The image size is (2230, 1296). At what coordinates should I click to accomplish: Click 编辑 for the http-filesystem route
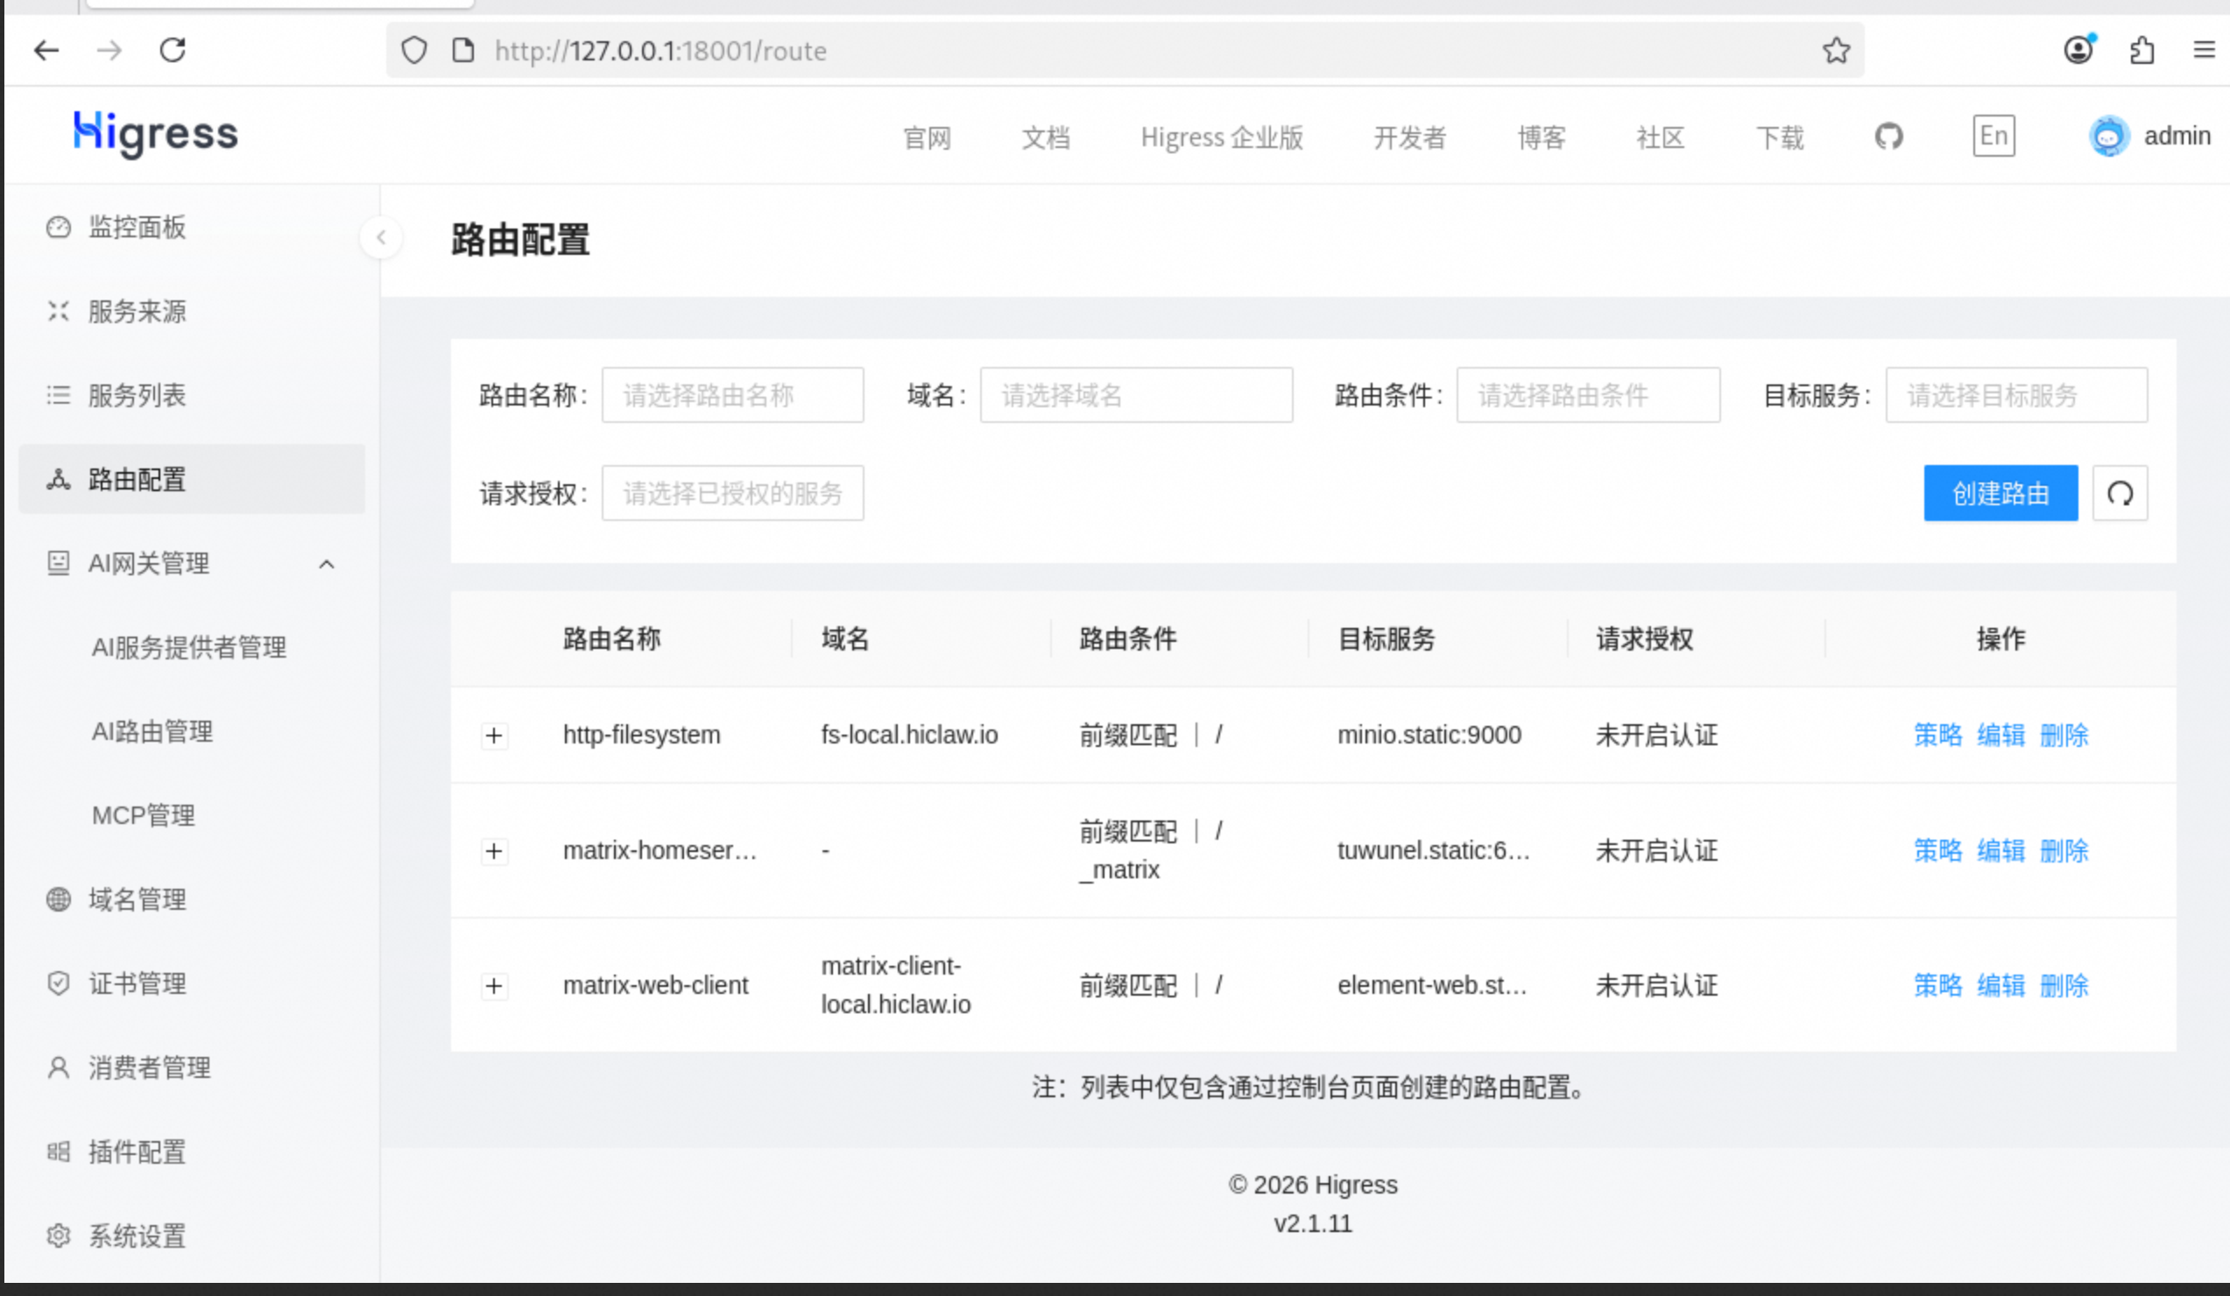2000,736
